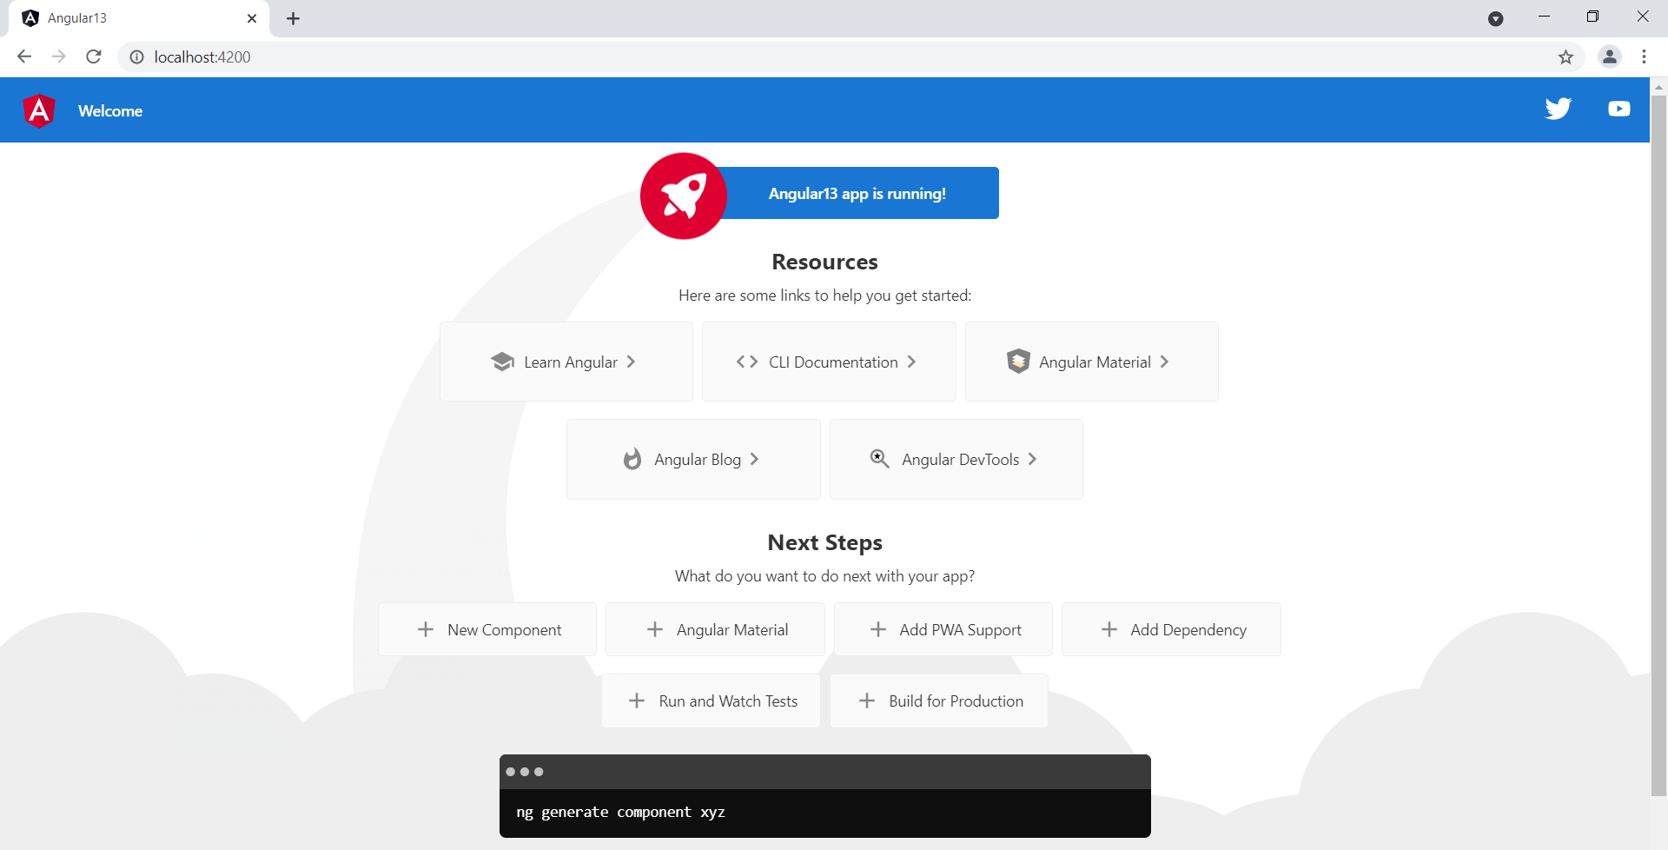
Task: Click the site information icon in the address bar
Action: [x=136, y=56]
